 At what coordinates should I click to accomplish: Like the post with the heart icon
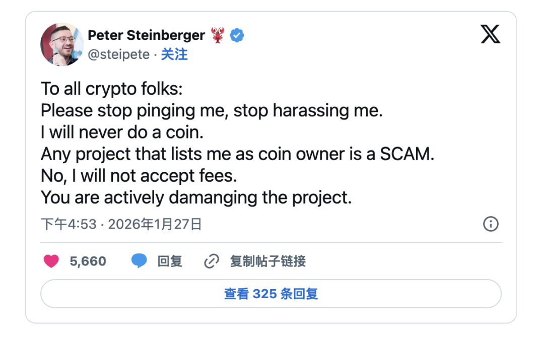(x=51, y=261)
